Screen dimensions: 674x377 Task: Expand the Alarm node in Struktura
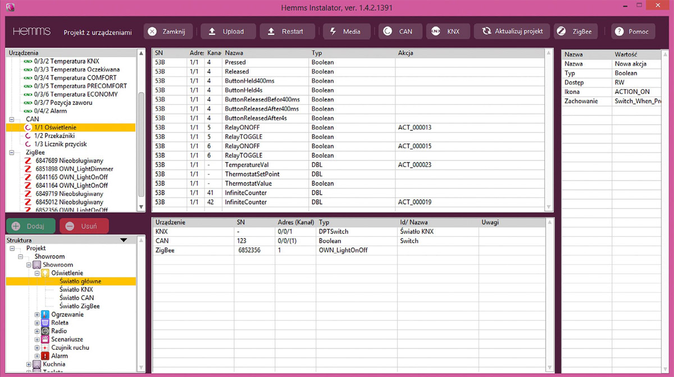[x=37, y=356]
